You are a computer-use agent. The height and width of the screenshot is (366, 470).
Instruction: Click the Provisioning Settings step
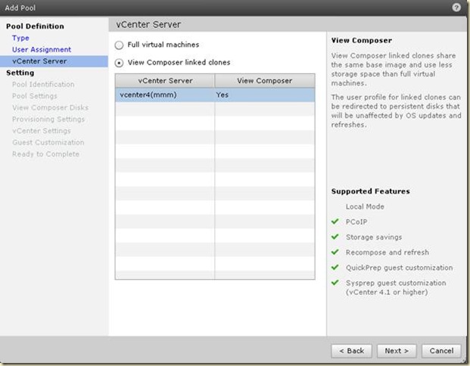point(48,119)
